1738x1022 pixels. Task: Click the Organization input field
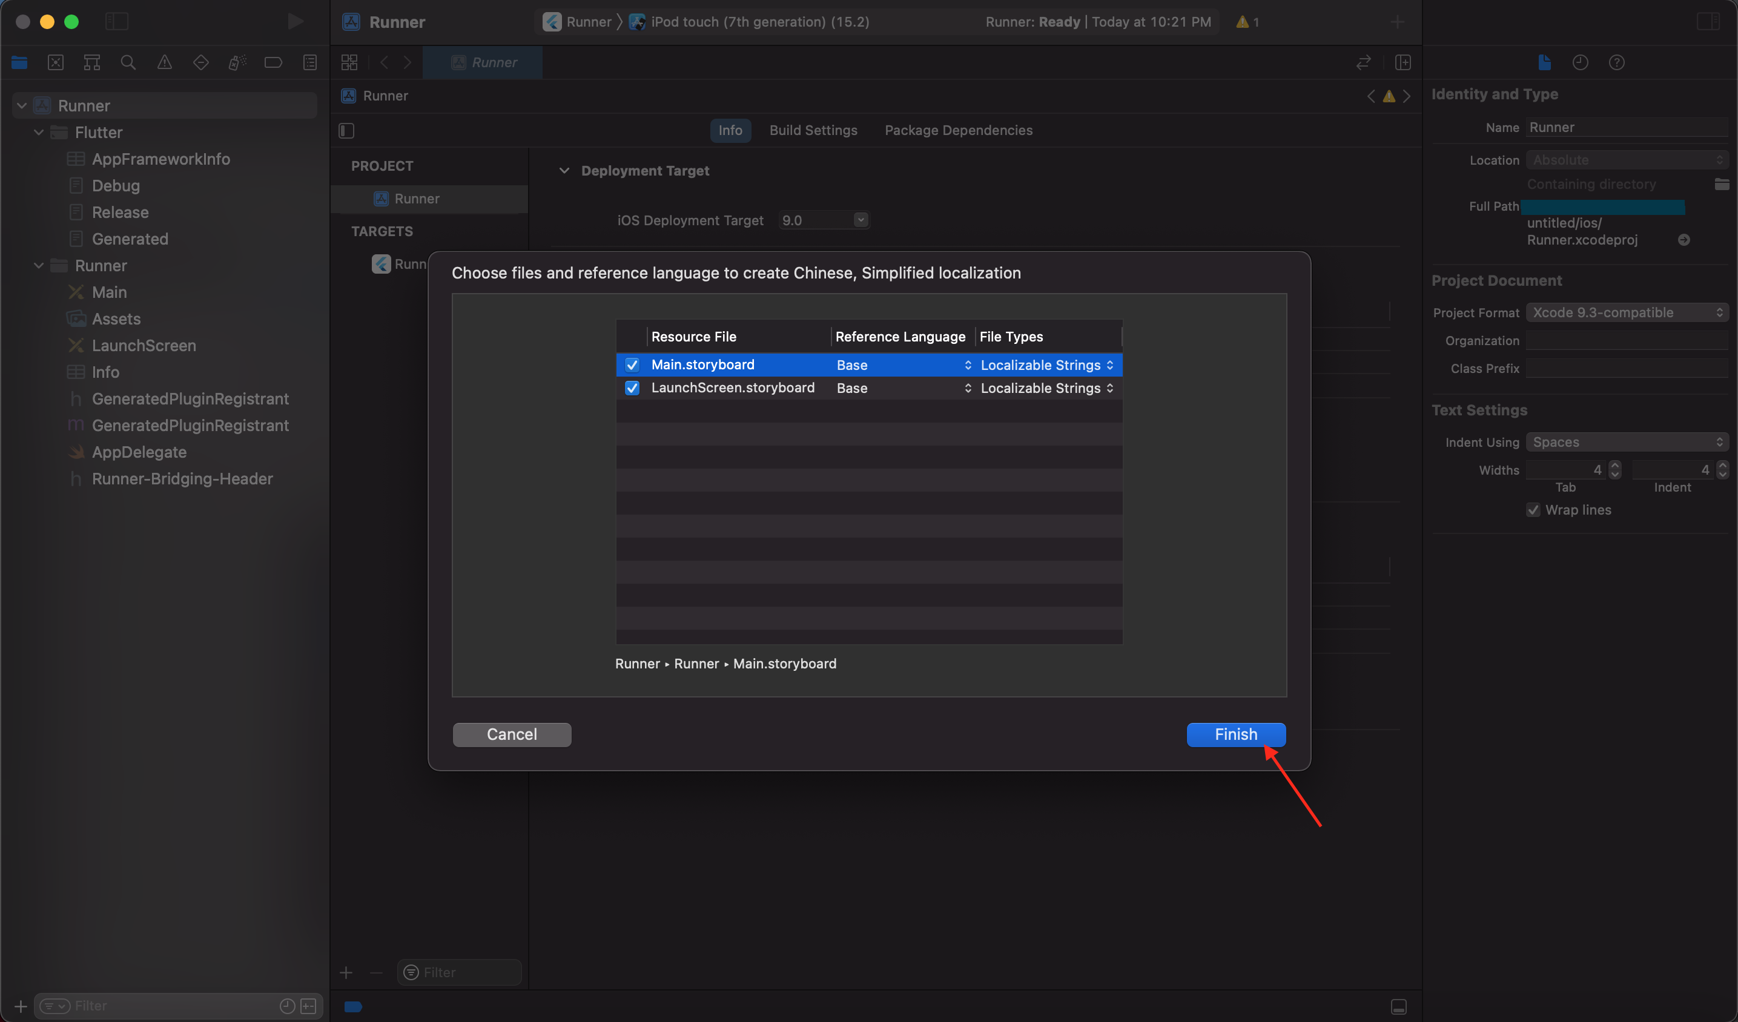(x=1627, y=341)
